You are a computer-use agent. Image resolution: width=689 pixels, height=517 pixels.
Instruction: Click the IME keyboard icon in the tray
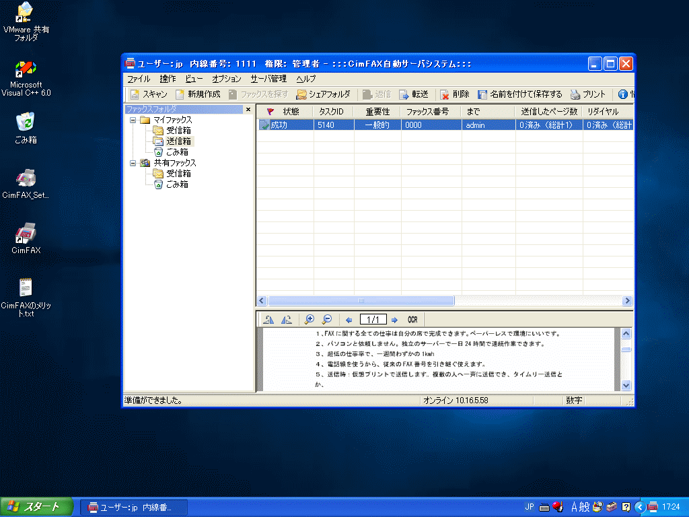coord(544,508)
